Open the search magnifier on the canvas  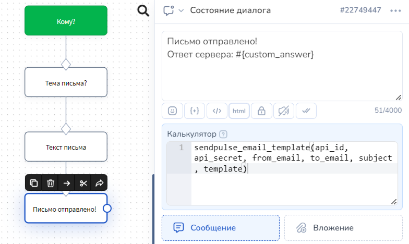(143, 10)
